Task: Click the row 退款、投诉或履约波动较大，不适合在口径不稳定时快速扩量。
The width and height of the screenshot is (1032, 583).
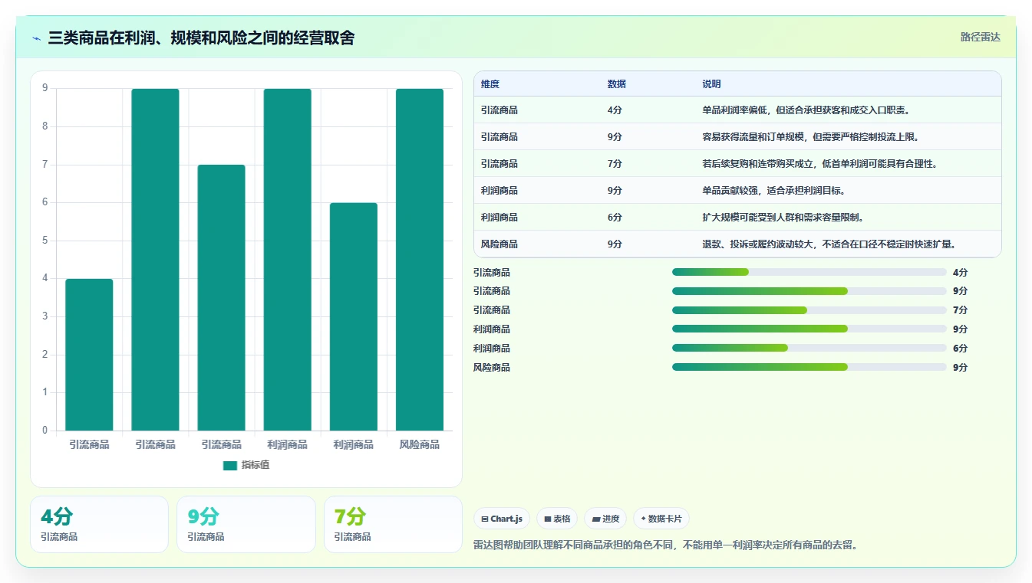Action: [x=737, y=244]
